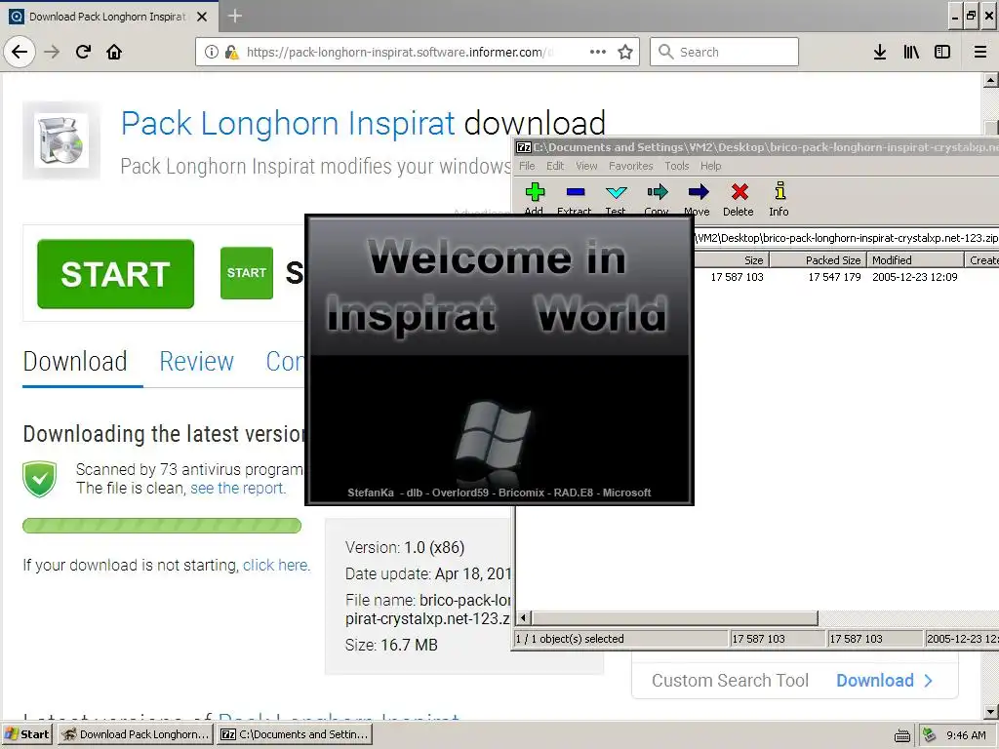The height and width of the screenshot is (749, 999).
Task: Click the keyboard icon in system tray
Action: 902,735
